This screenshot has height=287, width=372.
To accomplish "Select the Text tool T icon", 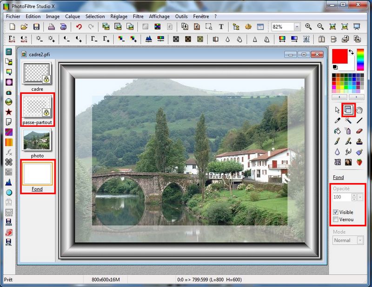I will click(x=221, y=26).
